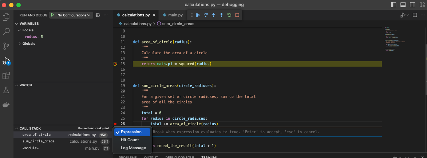Open the Extensions view

click(6, 75)
